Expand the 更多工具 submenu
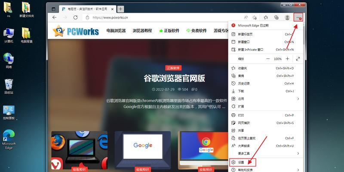Viewport: 344px width, 172px height. pyautogui.click(x=265, y=154)
